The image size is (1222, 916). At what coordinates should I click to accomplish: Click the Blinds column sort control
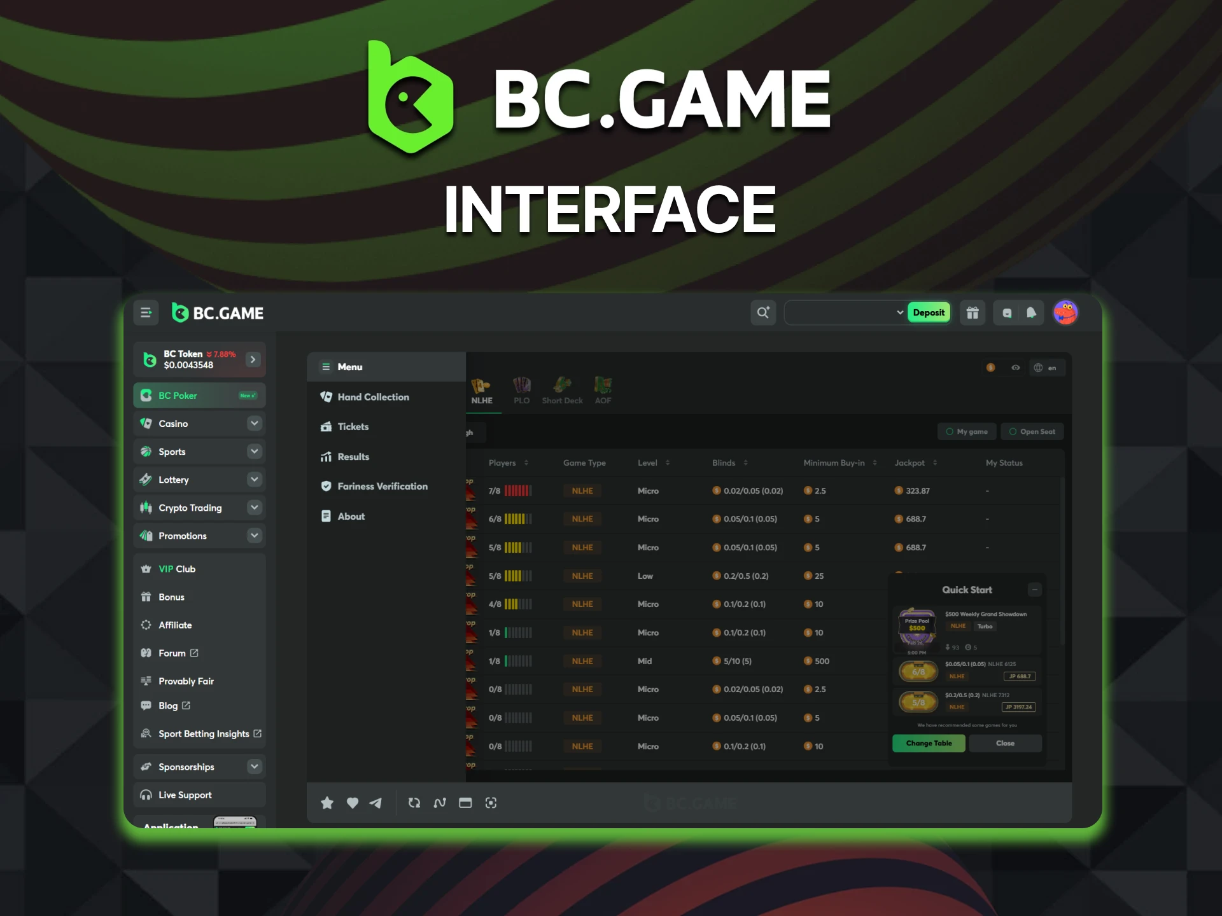746,464
